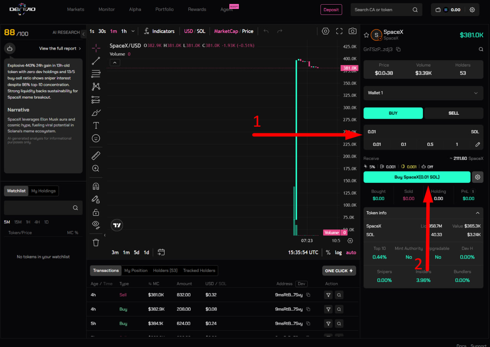Toggle MarketCap / Price chart mode
This screenshot has width=490, height=347.
tap(234, 31)
